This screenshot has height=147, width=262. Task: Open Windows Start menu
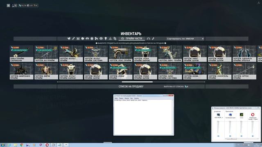(x=3, y=145)
